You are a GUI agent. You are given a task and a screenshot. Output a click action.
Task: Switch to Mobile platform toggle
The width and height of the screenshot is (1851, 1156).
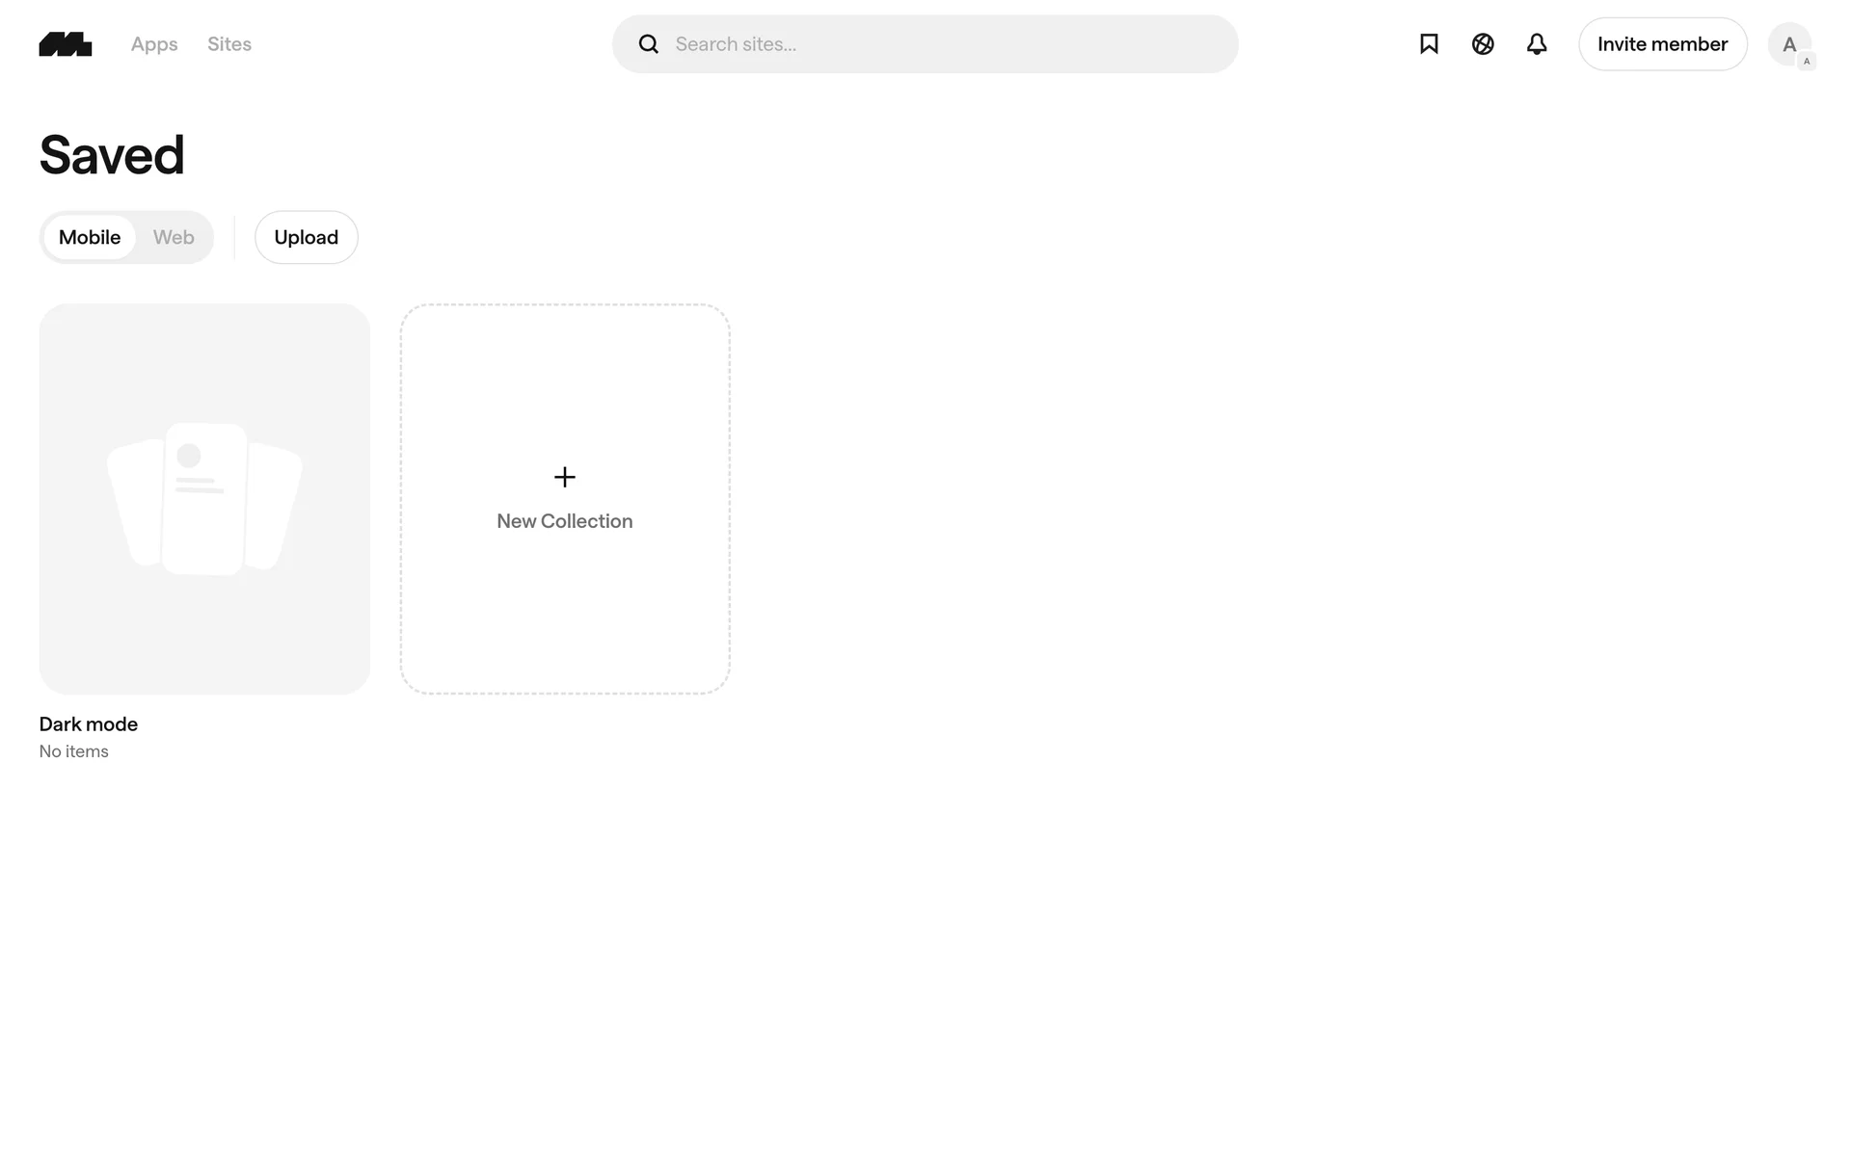click(x=90, y=237)
